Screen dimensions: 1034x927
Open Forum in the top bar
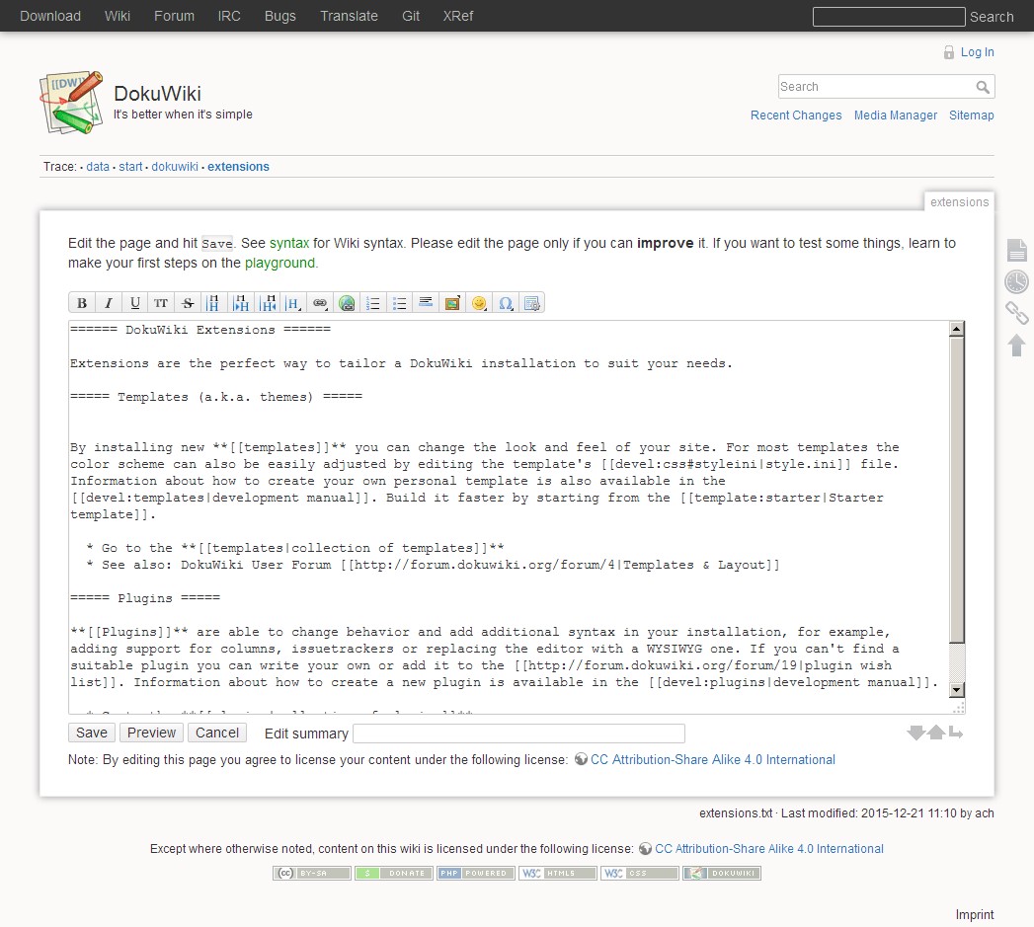coord(174,16)
